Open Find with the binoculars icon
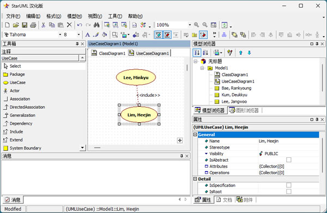Viewport: 327px width, 213px height. point(96,25)
